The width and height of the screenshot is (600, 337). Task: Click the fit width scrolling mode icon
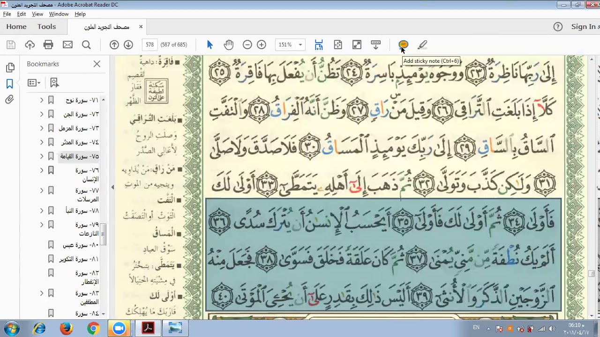[x=319, y=45]
